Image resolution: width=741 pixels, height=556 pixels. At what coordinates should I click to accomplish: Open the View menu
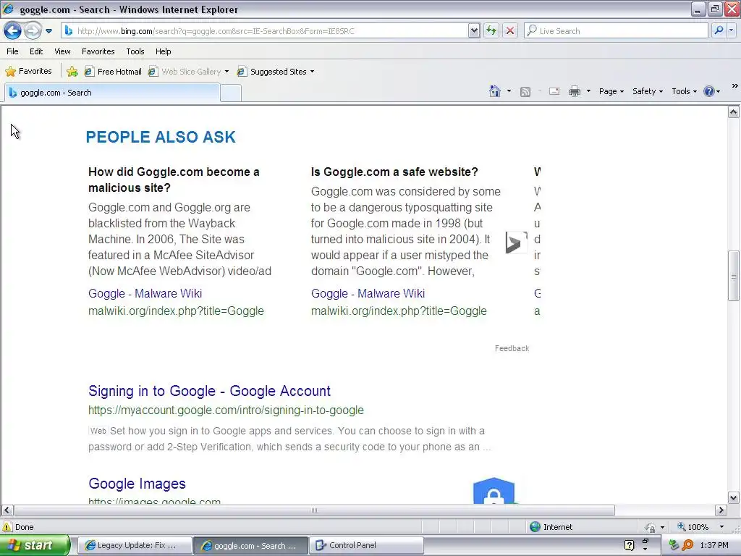coord(62,51)
